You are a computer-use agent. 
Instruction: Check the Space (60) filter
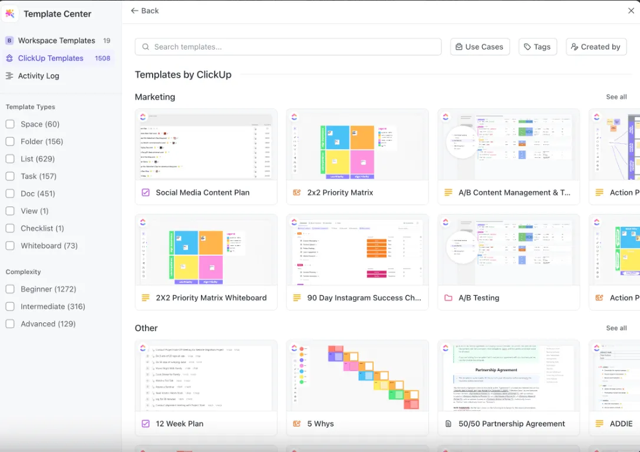coord(10,124)
